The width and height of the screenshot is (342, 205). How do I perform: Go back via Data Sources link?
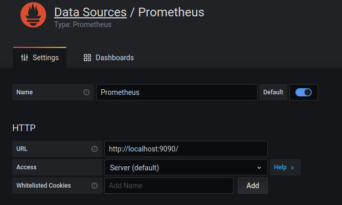[90, 12]
